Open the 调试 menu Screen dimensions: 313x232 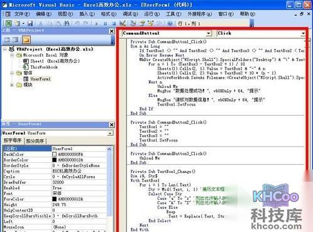pyautogui.click(x=130, y=14)
